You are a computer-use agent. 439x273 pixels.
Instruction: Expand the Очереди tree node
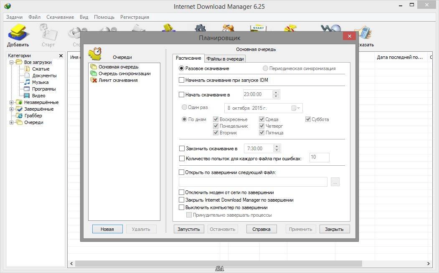click(x=11, y=122)
